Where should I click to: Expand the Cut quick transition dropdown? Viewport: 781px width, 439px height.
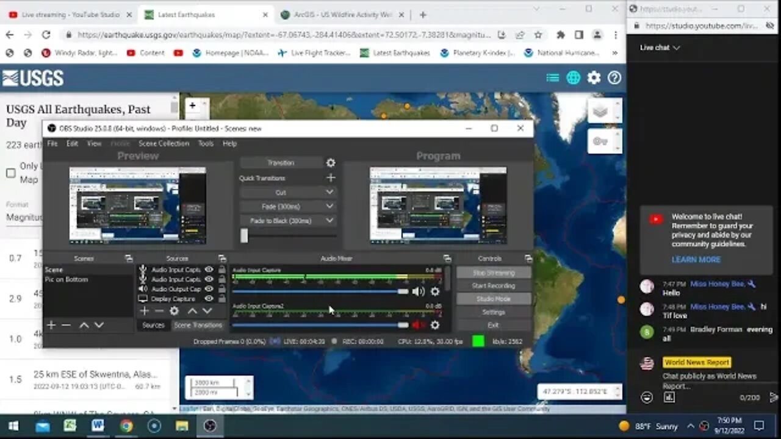(329, 192)
